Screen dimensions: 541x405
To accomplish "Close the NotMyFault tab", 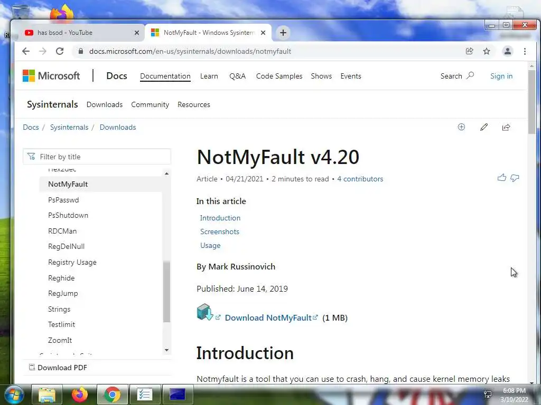I will pos(263,33).
